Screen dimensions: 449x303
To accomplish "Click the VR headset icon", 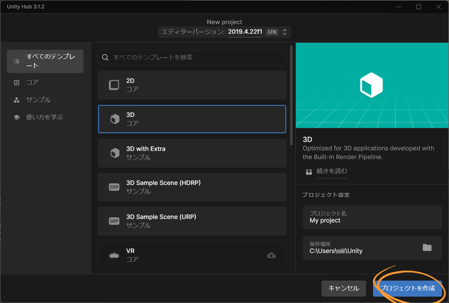I will (x=114, y=255).
